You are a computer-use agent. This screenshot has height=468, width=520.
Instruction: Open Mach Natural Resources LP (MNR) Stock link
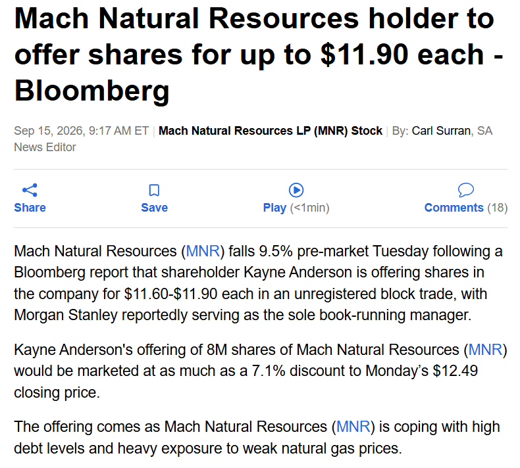(271, 131)
